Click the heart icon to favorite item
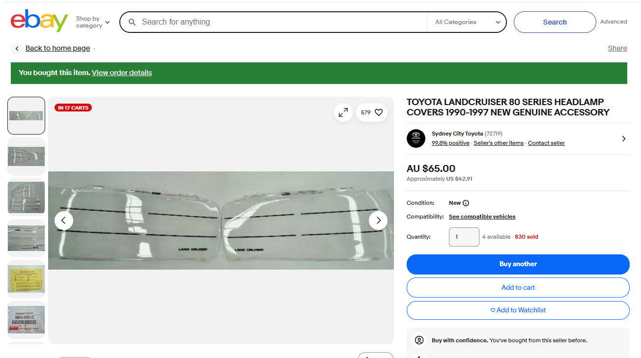Image resolution: width=641 pixels, height=358 pixels. pos(378,112)
